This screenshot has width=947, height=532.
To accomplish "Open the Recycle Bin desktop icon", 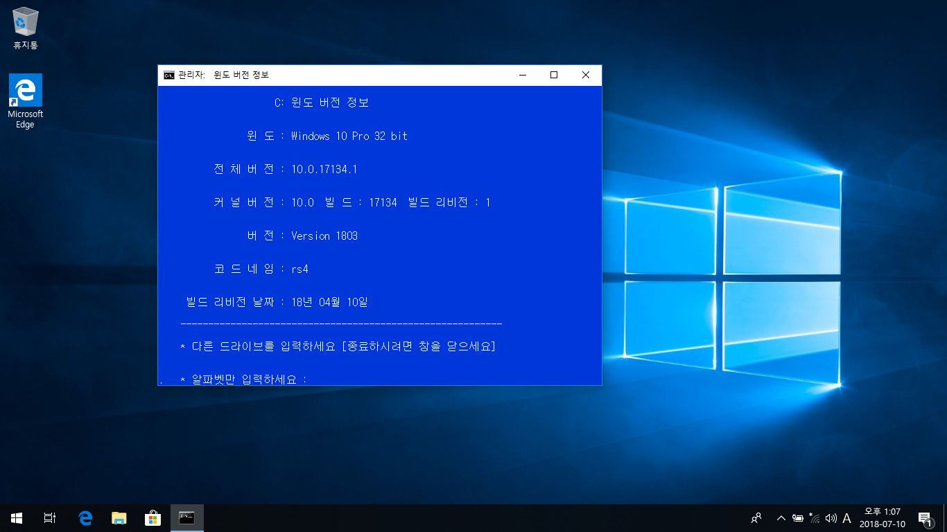I will (26, 28).
